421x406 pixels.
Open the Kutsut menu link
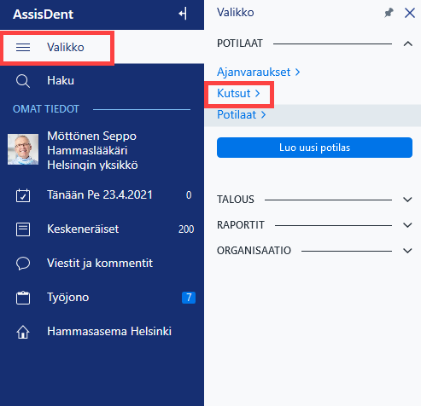[x=238, y=94]
